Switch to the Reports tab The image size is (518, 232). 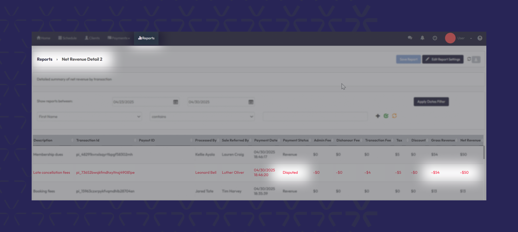point(146,38)
